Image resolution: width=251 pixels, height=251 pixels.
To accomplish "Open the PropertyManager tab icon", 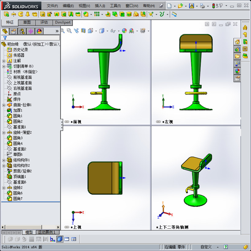I will coord(13,31).
